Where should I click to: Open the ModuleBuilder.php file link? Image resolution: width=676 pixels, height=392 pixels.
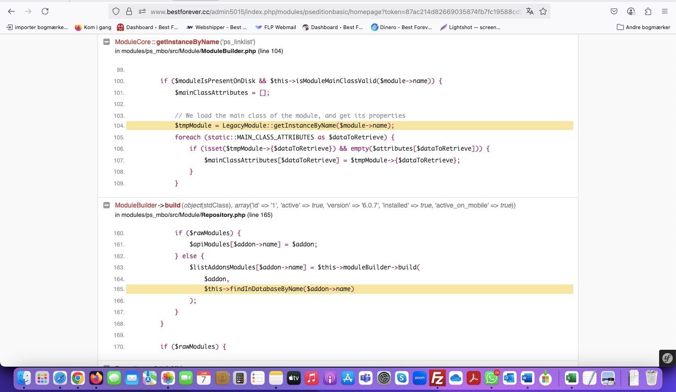coord(229,51)
